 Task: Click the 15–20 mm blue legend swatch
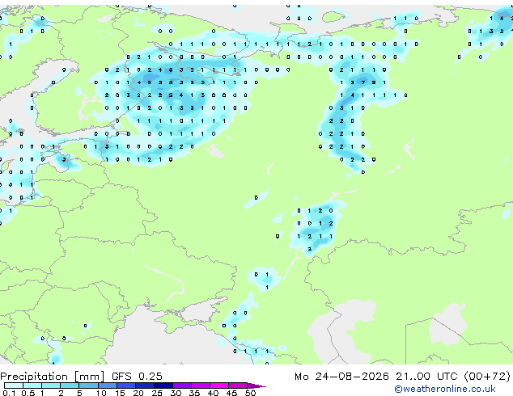[x=125, y=385]
